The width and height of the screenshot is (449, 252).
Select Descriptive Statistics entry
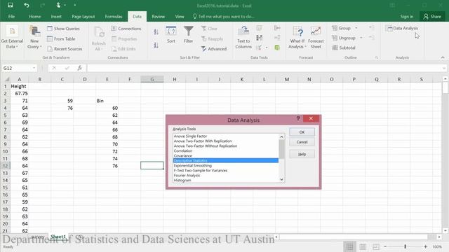point(226,160)
